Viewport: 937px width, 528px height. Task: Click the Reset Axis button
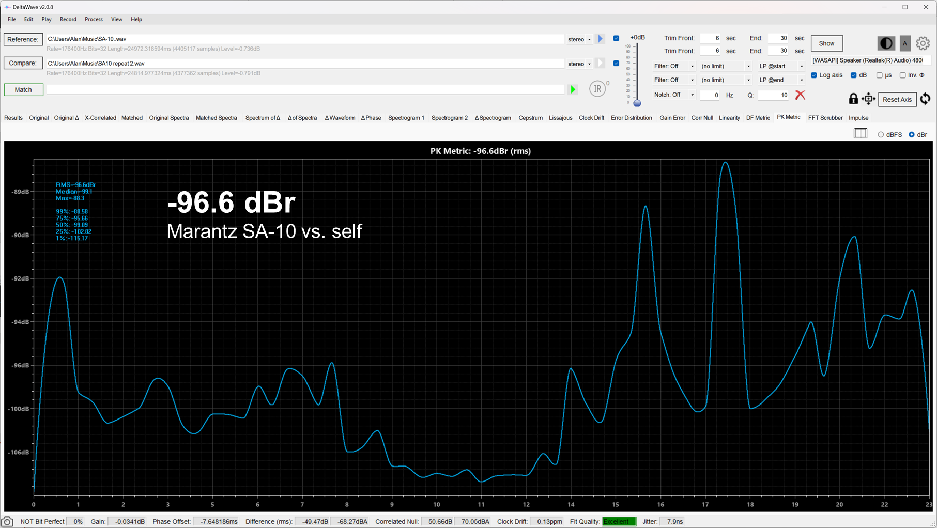(x=897, y=99)
